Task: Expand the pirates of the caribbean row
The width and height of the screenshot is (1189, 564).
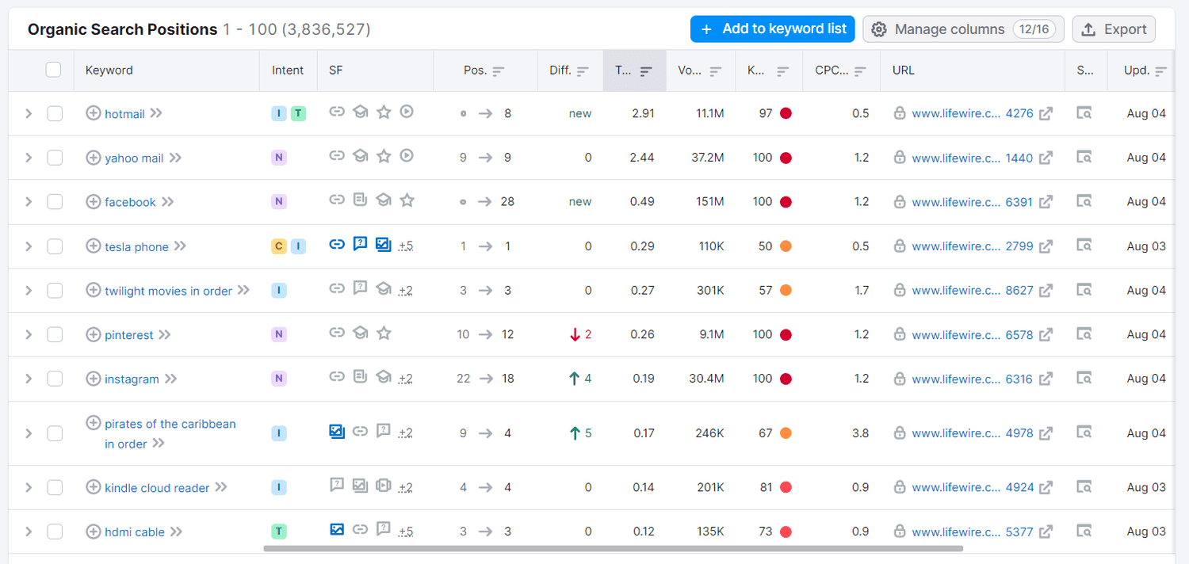Action: coord(29,433)
